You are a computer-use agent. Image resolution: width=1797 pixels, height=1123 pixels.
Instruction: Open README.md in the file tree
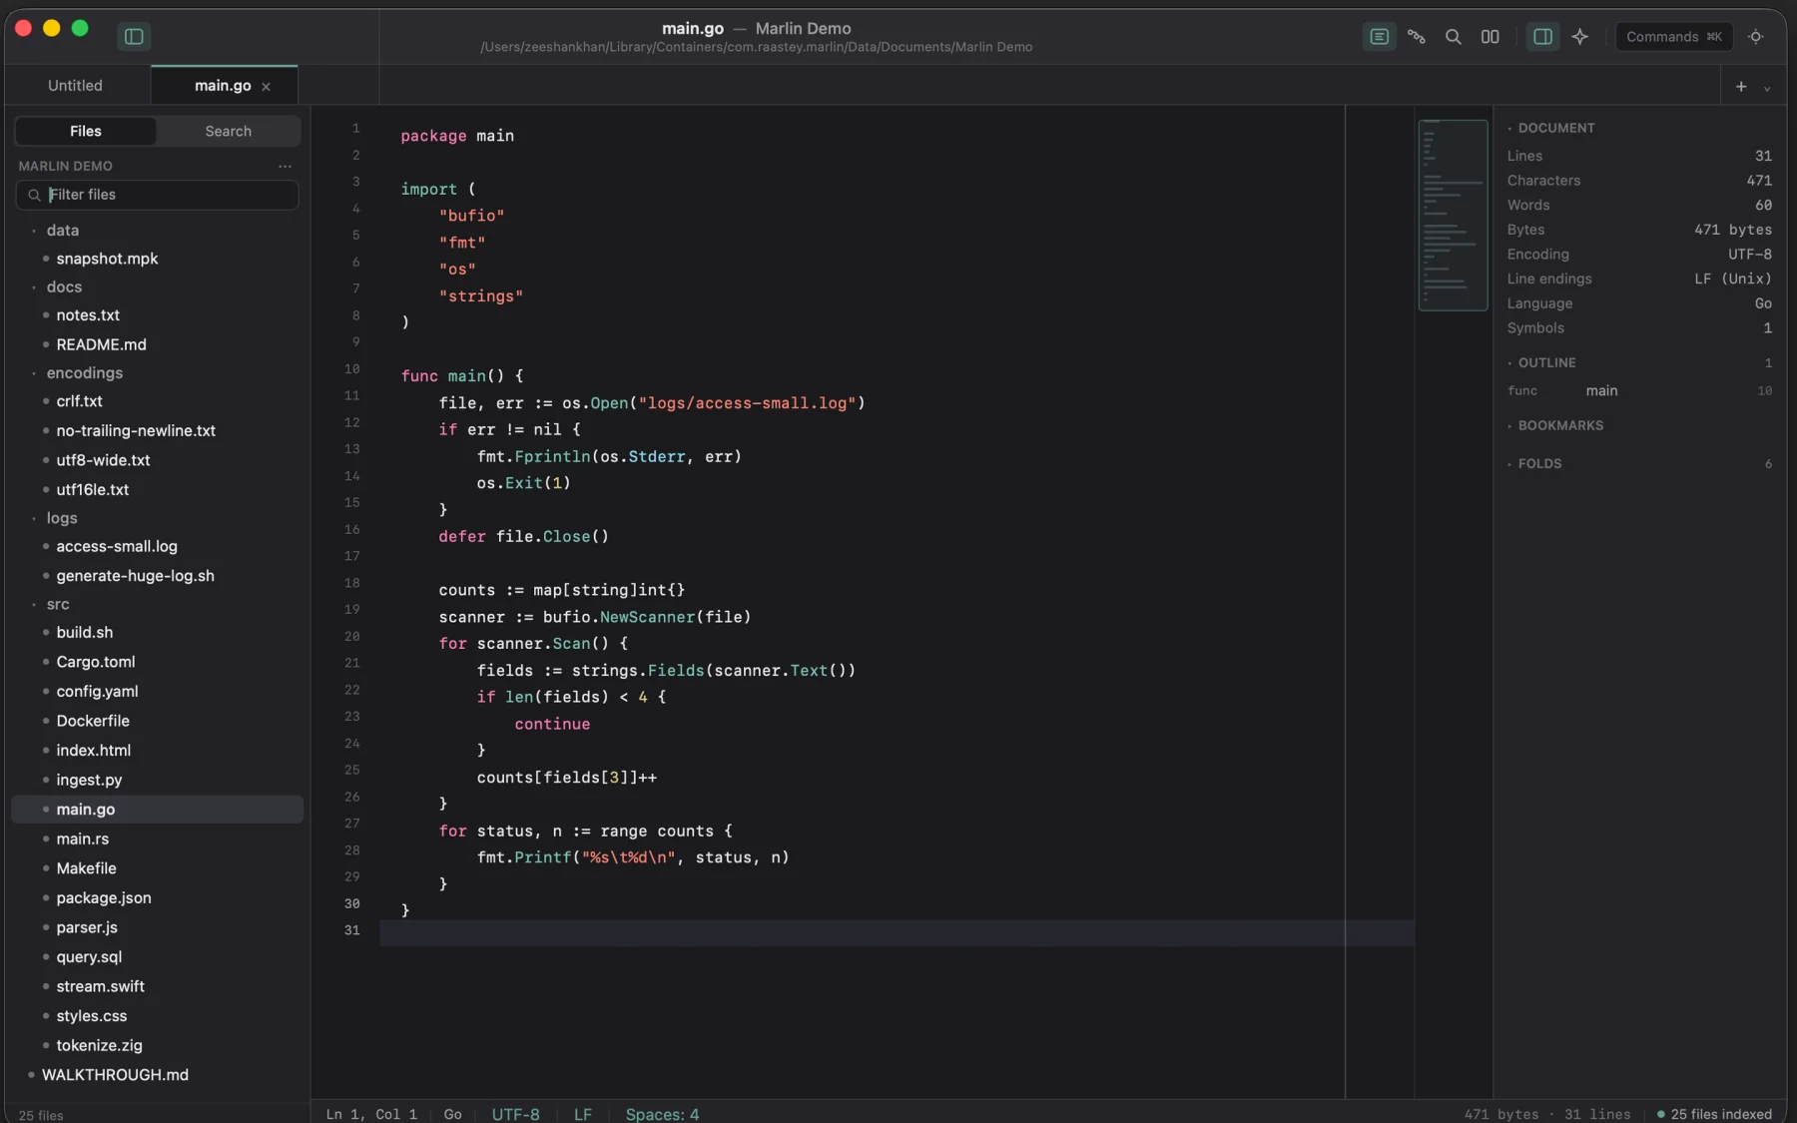(x=101, y=344)
